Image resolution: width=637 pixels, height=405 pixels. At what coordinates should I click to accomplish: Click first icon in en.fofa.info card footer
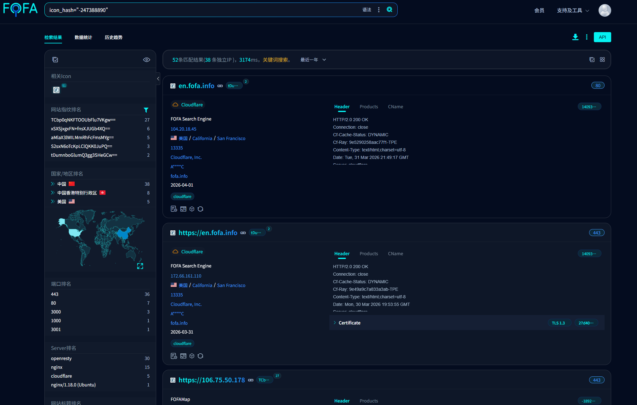pos(174,209)
